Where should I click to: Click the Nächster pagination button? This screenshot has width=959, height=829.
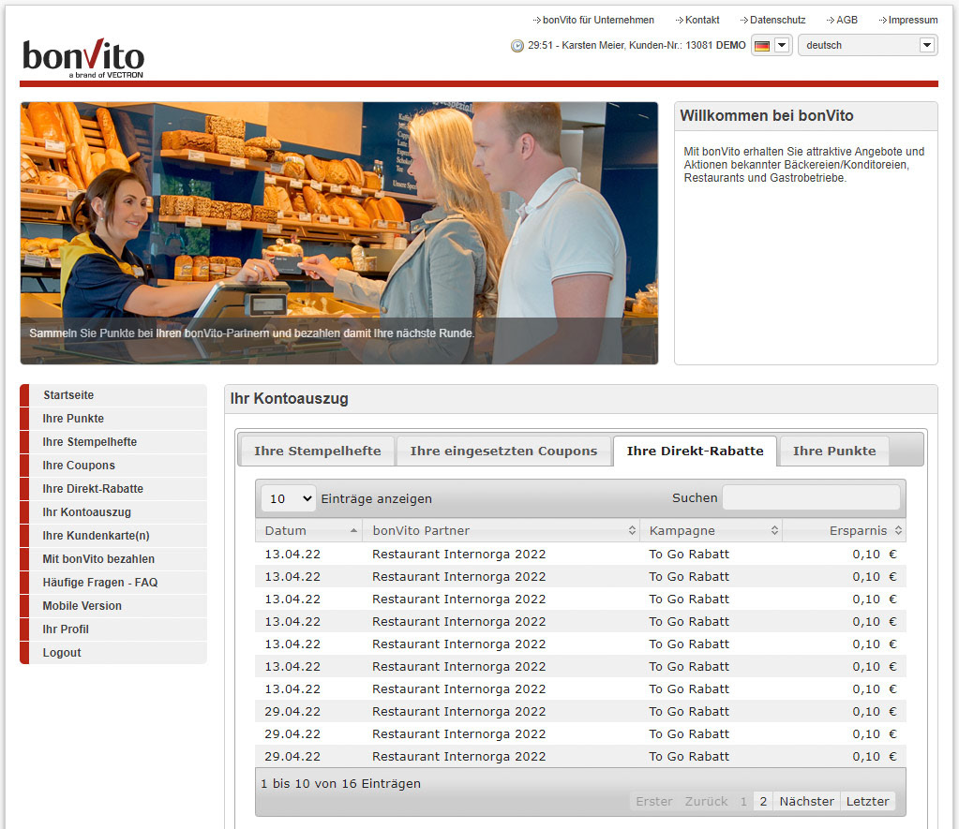(x=806, y=802)
